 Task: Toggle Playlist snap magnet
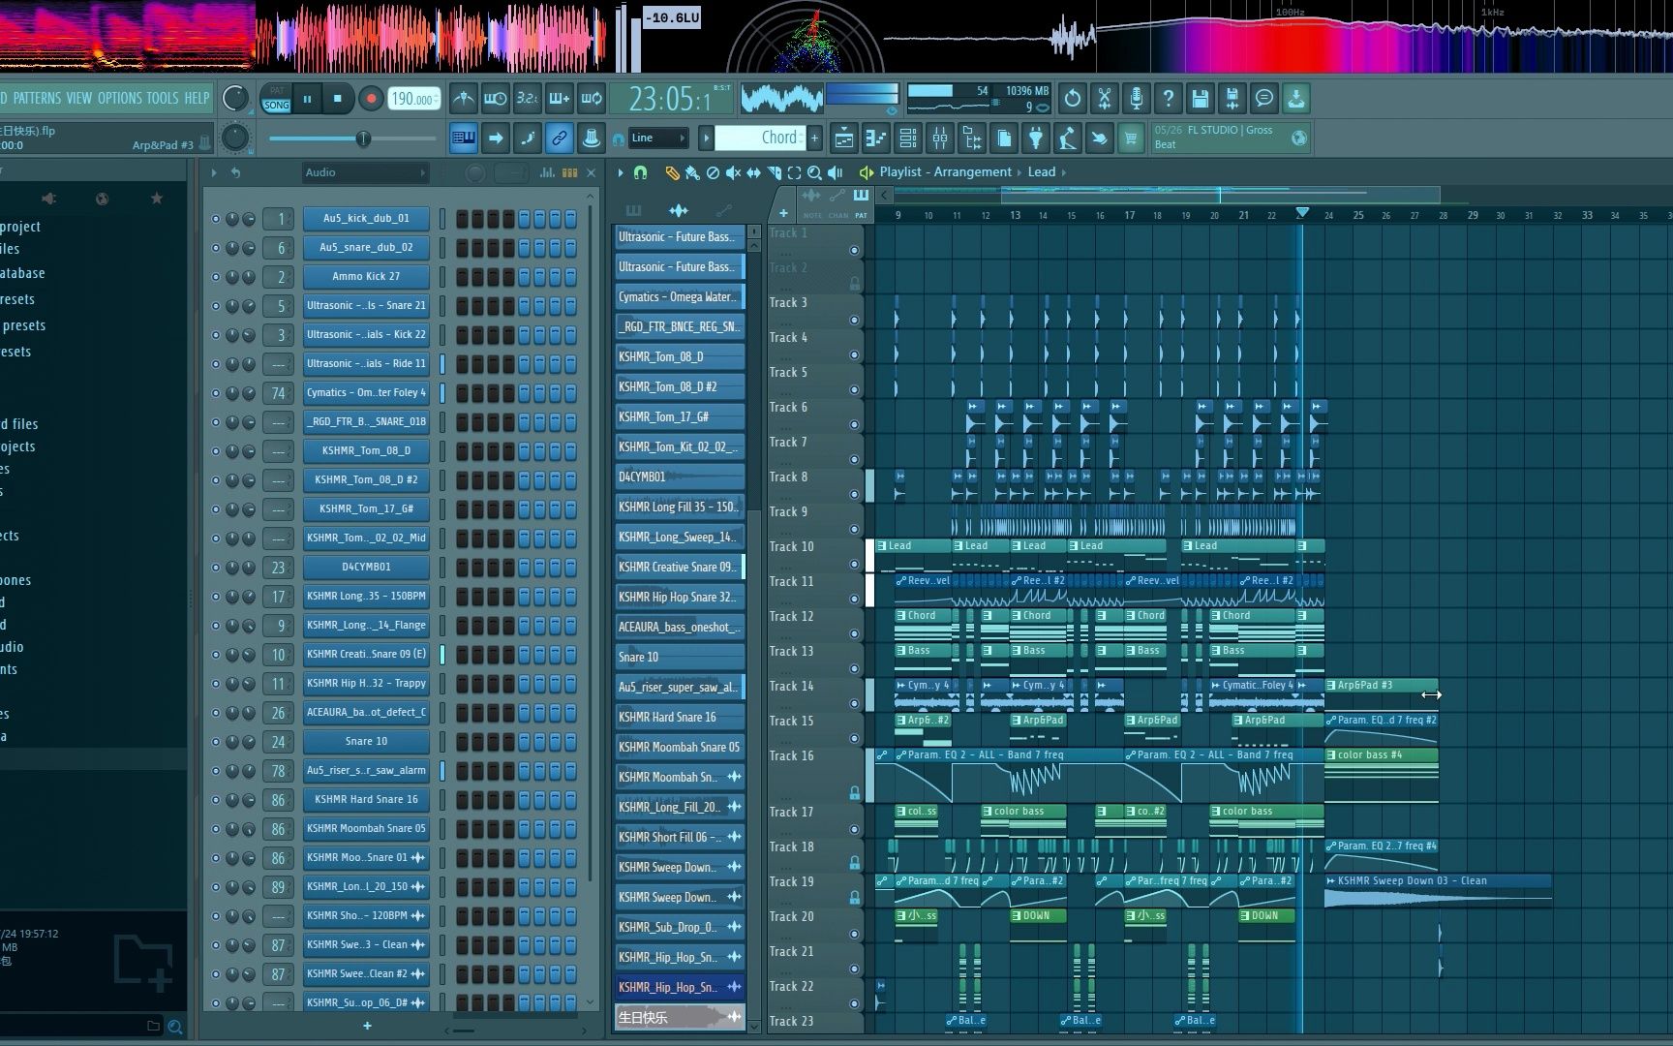(x=640, y=172)
